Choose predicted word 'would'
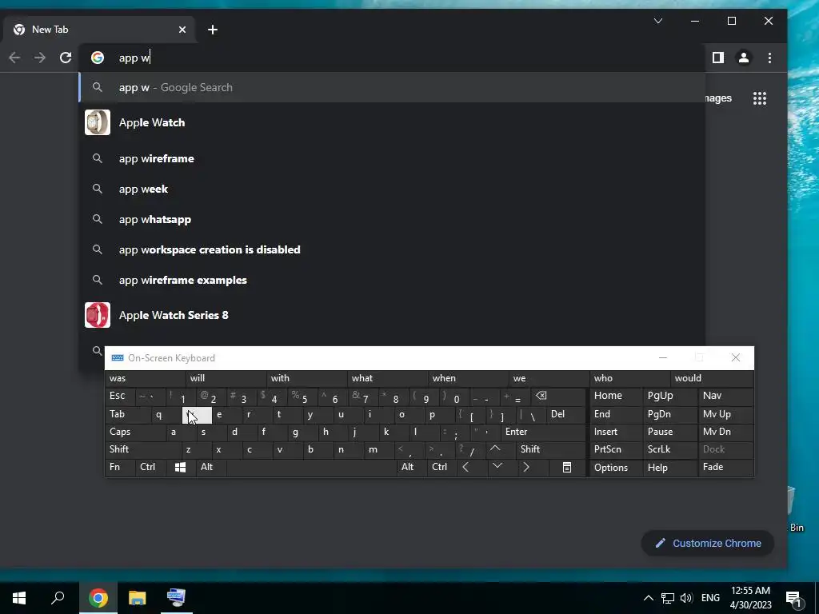Image resolution: width=819 pixels, height=614 pixels. 711,378
